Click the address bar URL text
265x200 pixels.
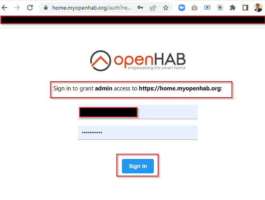[92, 8]
